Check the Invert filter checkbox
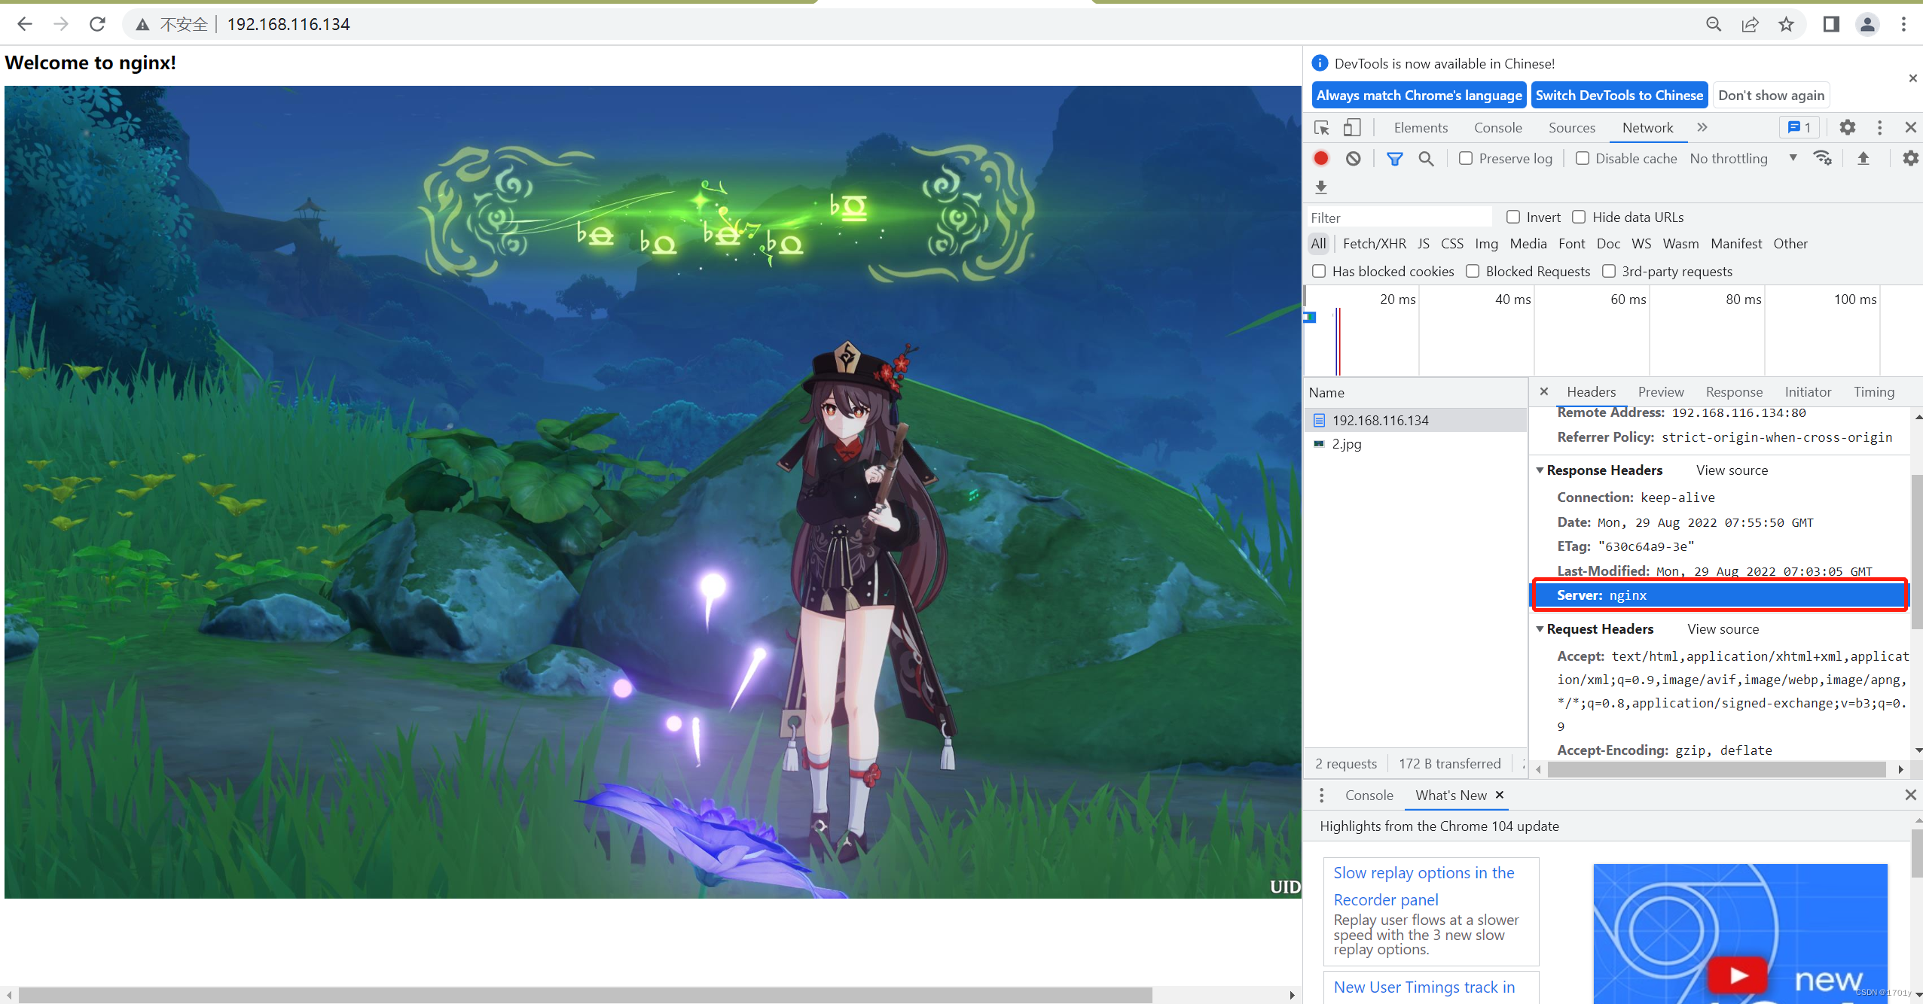 [x=1512, y=217]
